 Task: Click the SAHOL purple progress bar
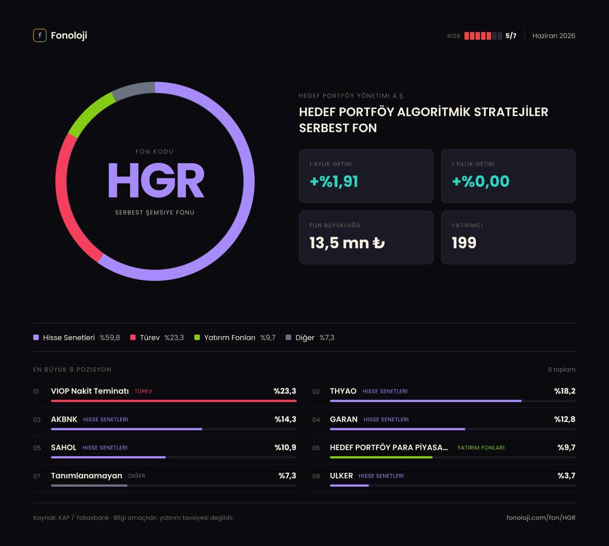click(108, 458)
